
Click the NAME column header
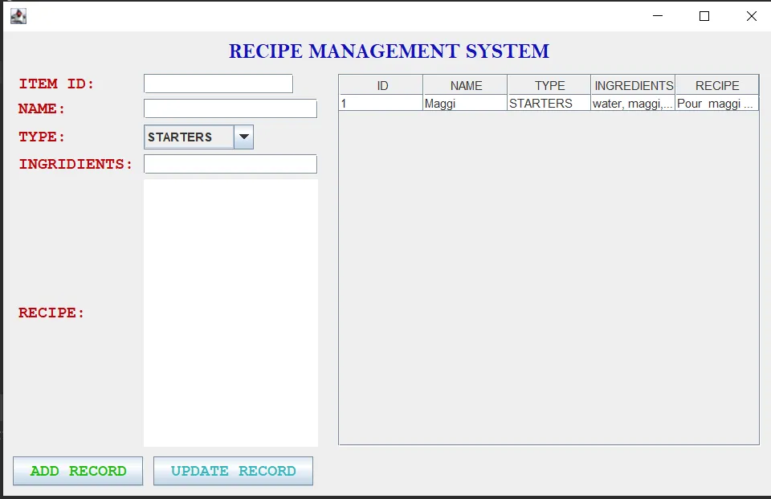click(464, 84)
